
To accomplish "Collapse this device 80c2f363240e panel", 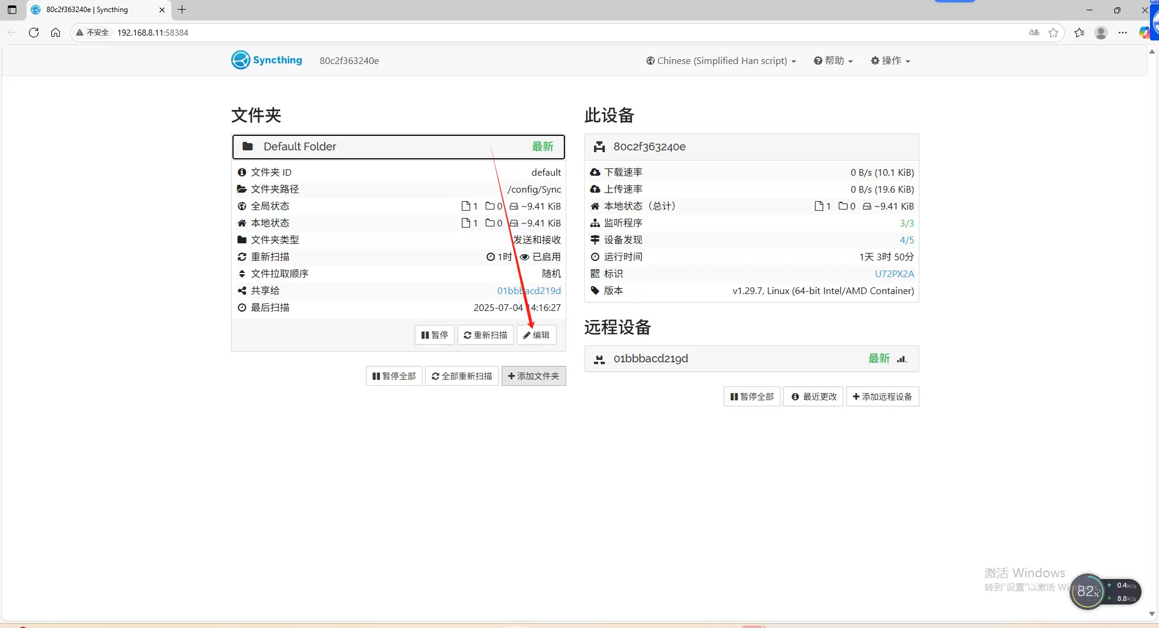I will click(x=751, y=147).
